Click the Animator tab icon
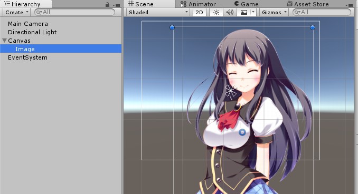This screenshot has height=194, width=358. [x=183, y=4]
